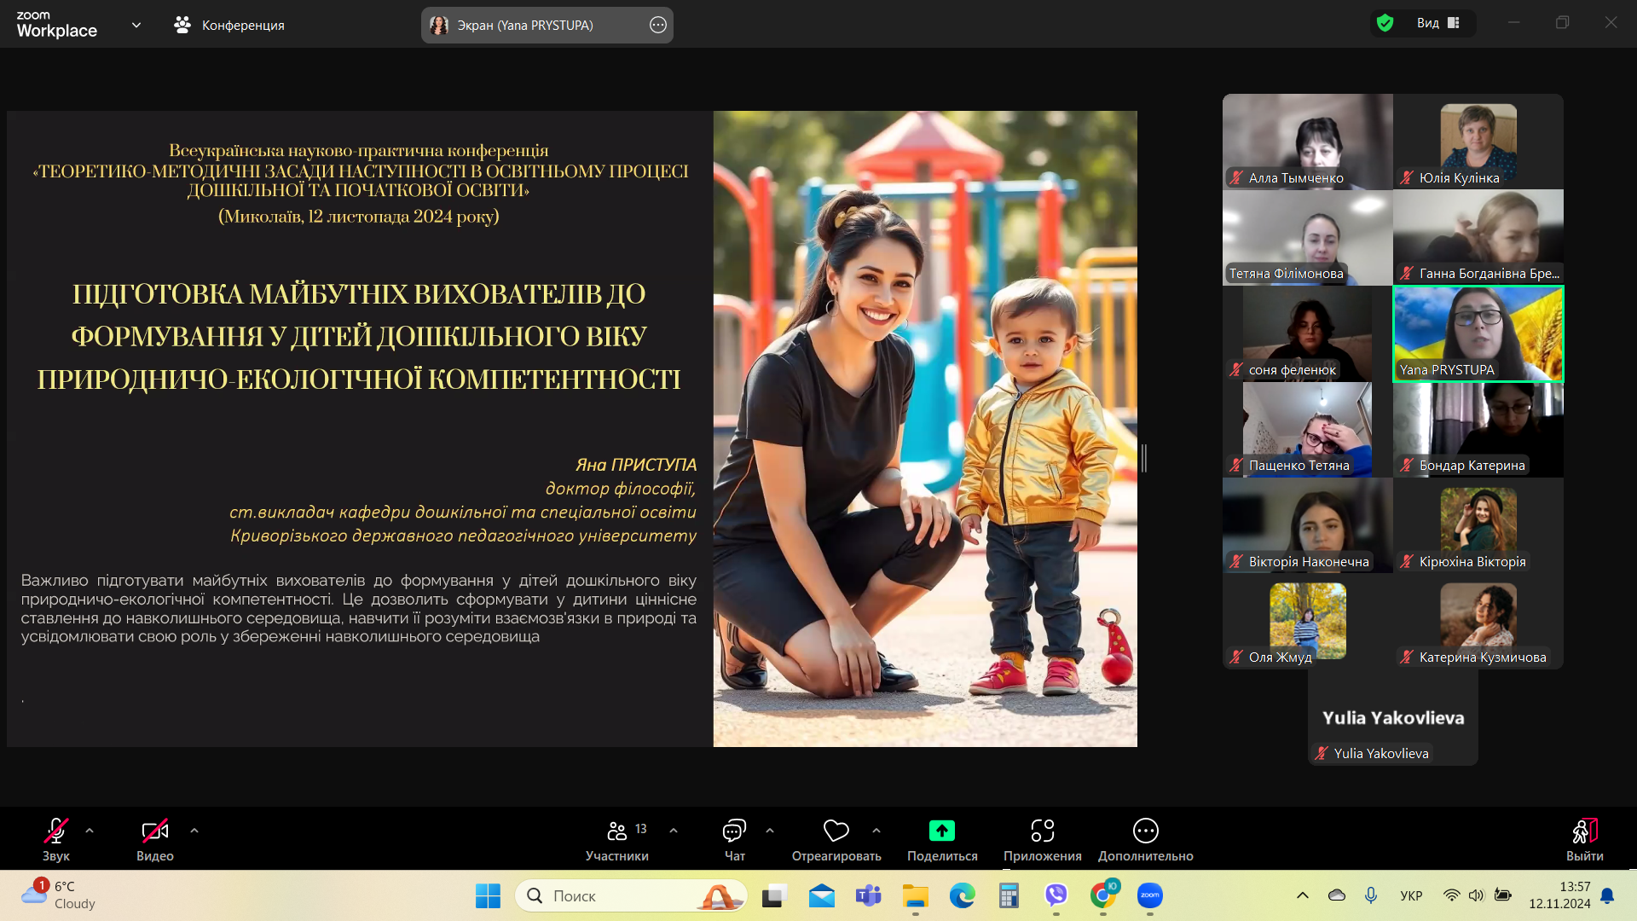
Task: Click the divider handle beside shared screen
Action: [1144, 458]
